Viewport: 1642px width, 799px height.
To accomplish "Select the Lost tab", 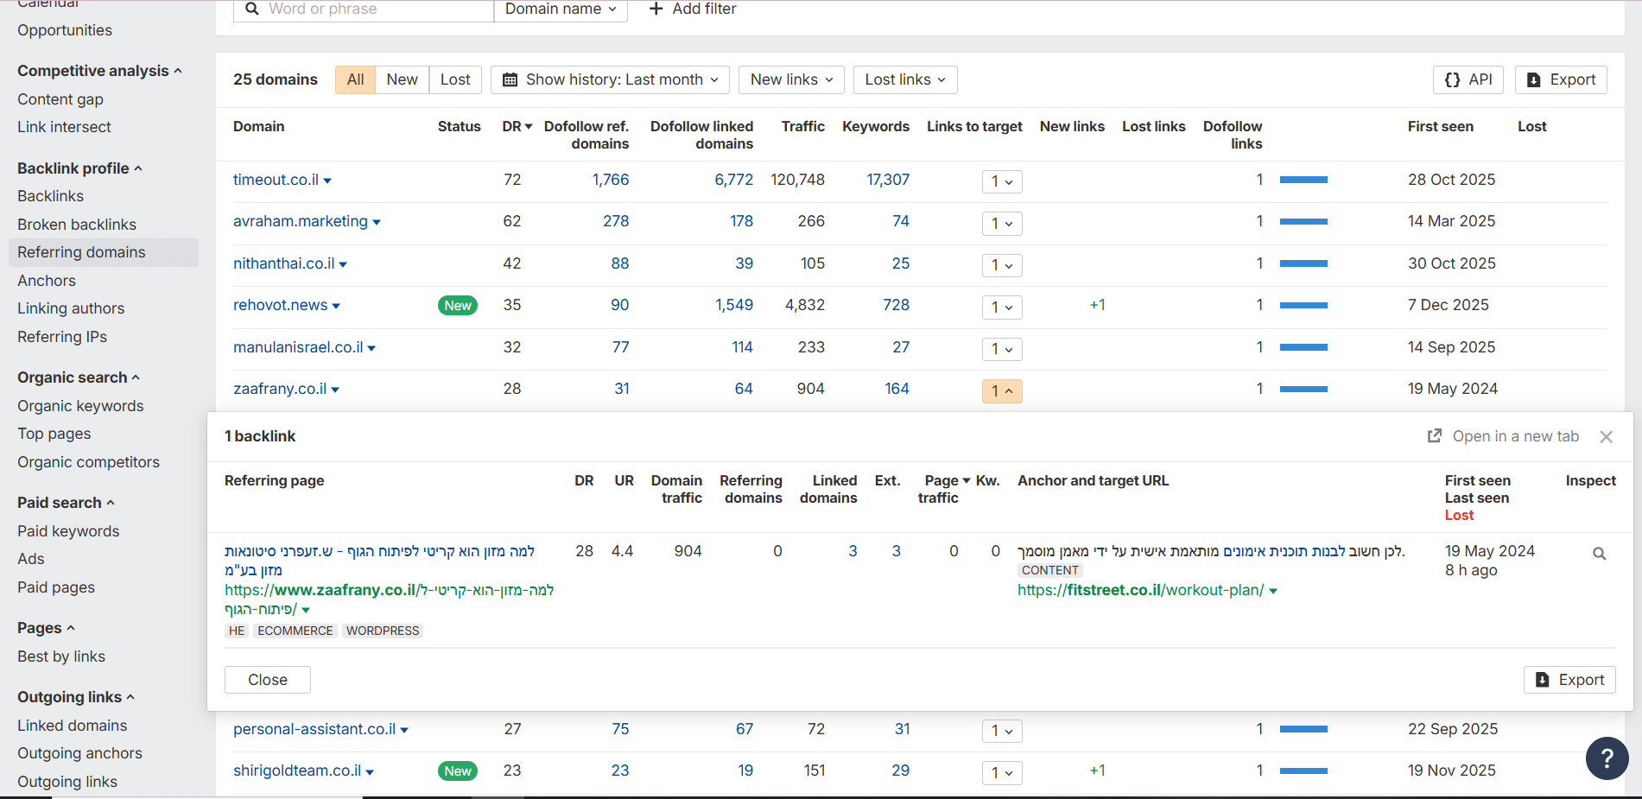I will pos(455,79).
